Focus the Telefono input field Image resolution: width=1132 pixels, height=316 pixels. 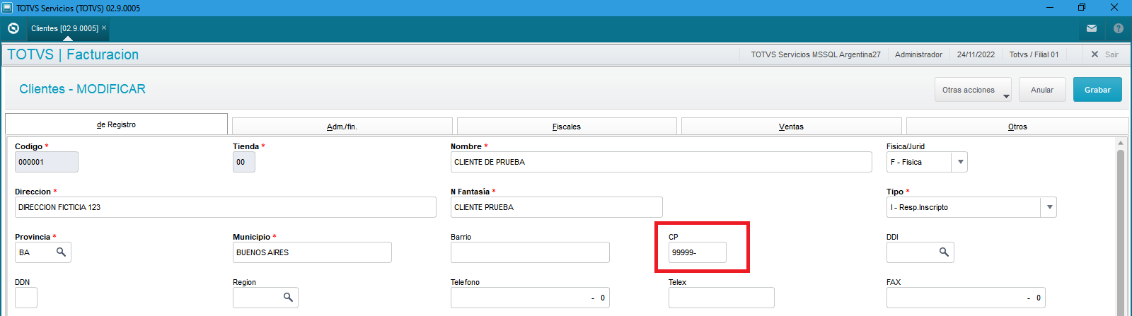pyautogui.click(x=530, y=298)
